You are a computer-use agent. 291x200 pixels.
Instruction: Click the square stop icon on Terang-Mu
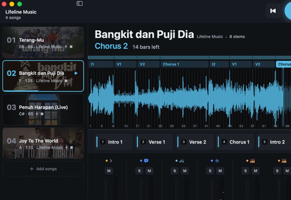pyautogui.click(x=71, y=47)
